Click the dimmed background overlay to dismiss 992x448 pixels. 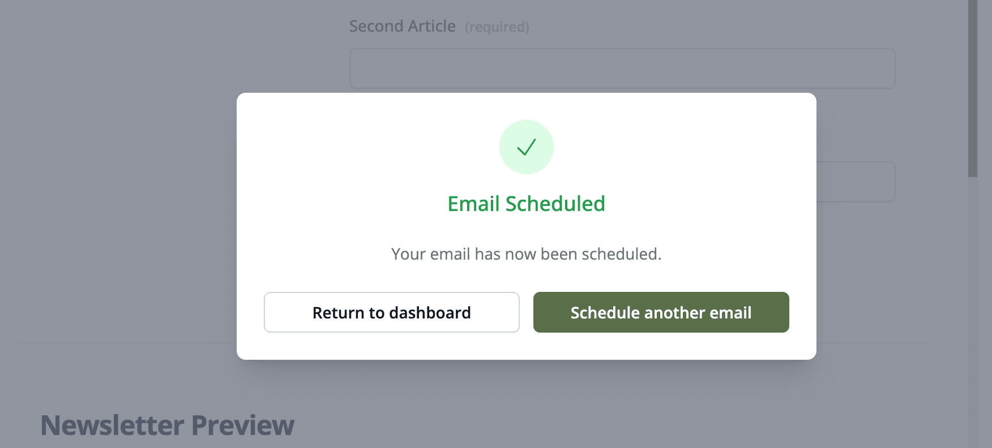click(x=113, y=226)
